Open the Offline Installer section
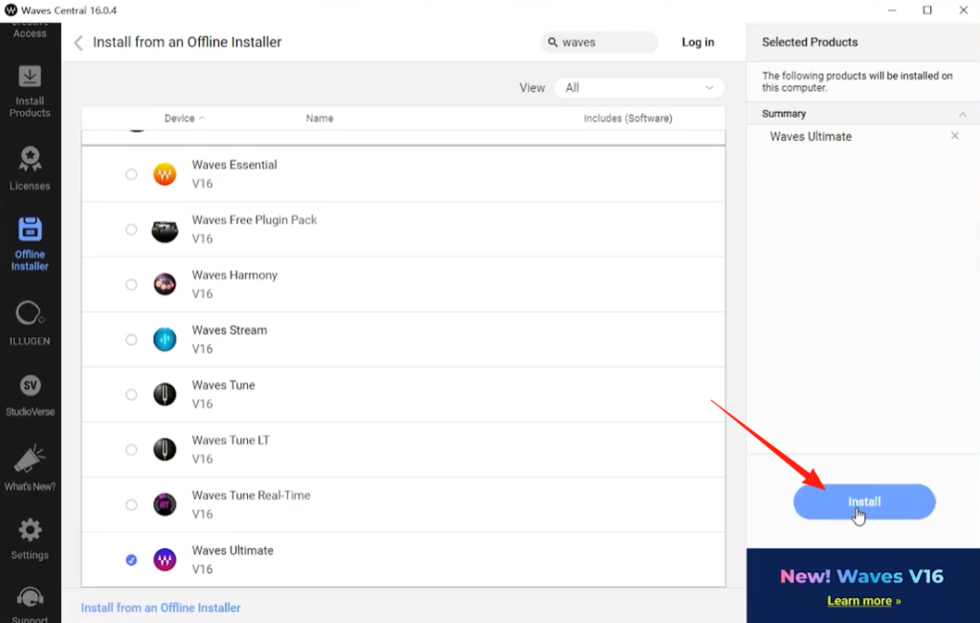This screenshot has width=980, height=623. [x=30, y=244]
